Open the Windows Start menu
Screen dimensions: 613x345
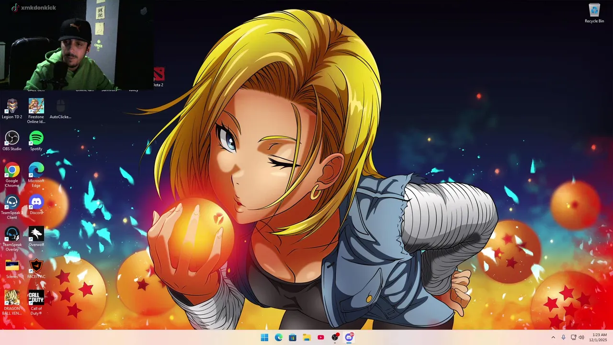coord(264,337)
